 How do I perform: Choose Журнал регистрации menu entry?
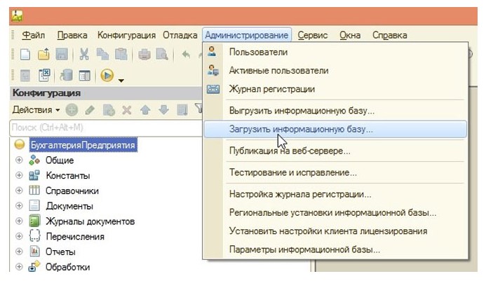335,89
